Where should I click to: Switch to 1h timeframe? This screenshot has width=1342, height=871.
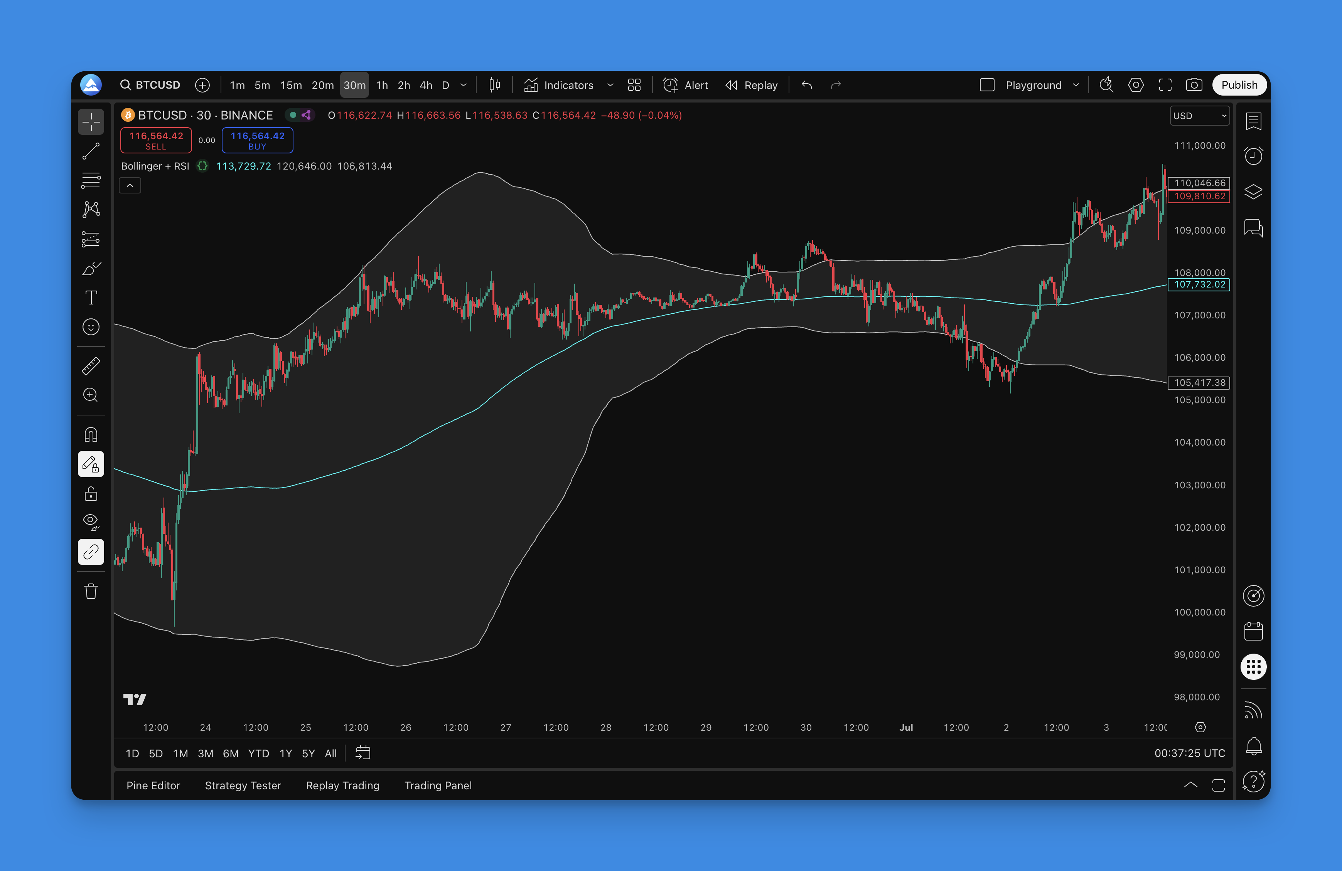[x=382, y=85]
